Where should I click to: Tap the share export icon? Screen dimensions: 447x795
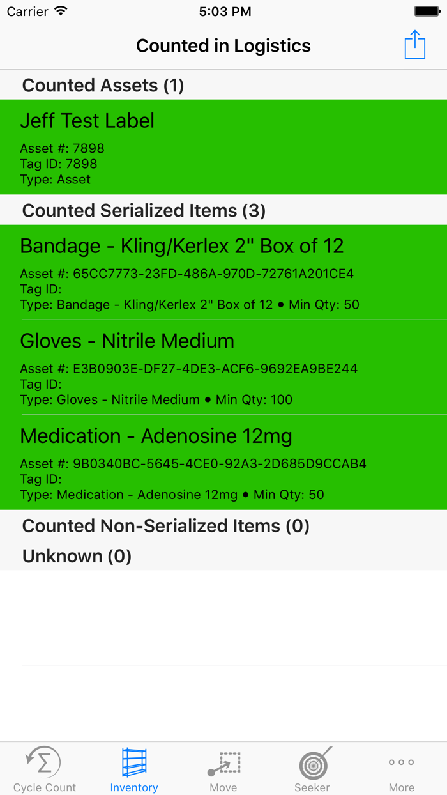point(414,45)
